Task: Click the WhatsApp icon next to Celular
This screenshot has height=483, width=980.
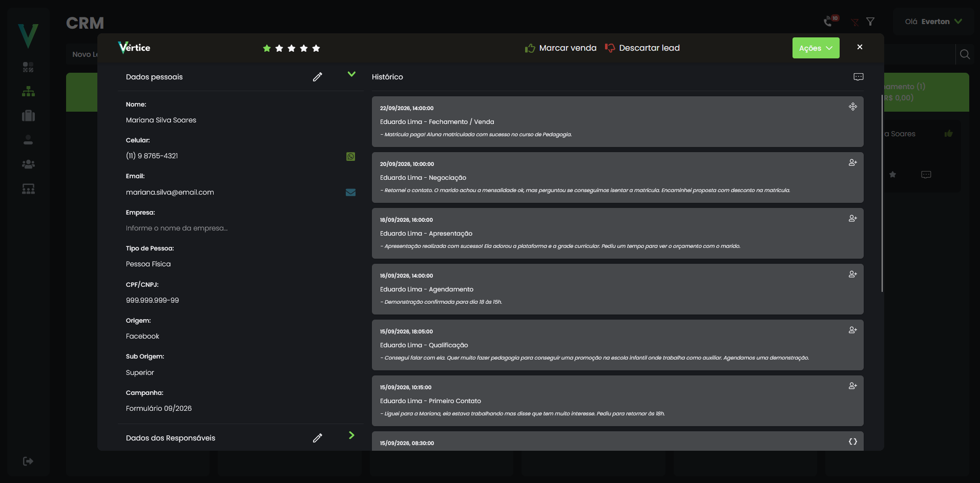Action: (x=350, y=156)
